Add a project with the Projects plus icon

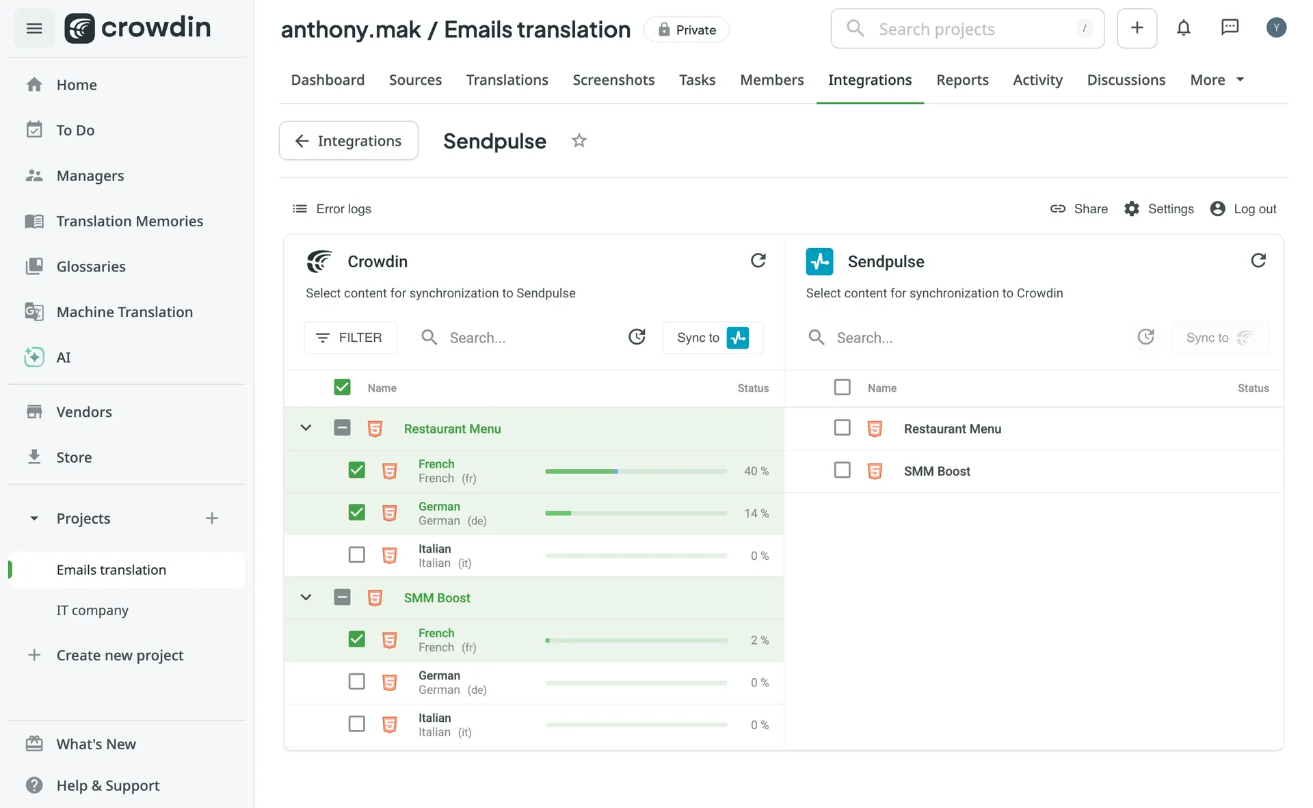tap(212, 518)
